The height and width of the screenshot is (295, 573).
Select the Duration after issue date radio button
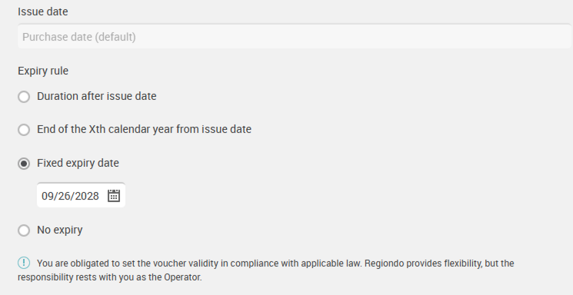(x=24, y=97)
